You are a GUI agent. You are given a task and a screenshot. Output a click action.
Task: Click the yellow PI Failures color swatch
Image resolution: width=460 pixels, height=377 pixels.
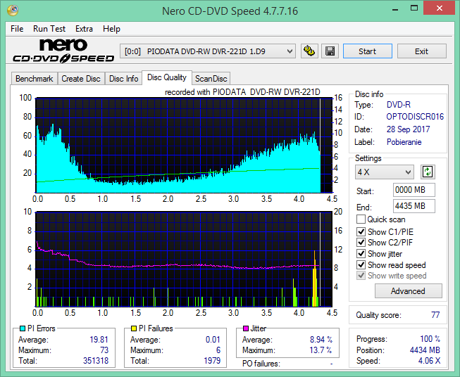[133, 328]
